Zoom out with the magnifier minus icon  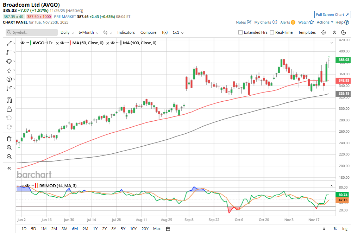tap(9, 157)
